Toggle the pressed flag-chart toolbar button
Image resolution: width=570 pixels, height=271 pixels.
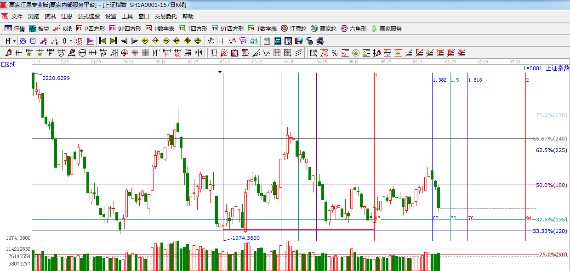[x=90, y=41]
